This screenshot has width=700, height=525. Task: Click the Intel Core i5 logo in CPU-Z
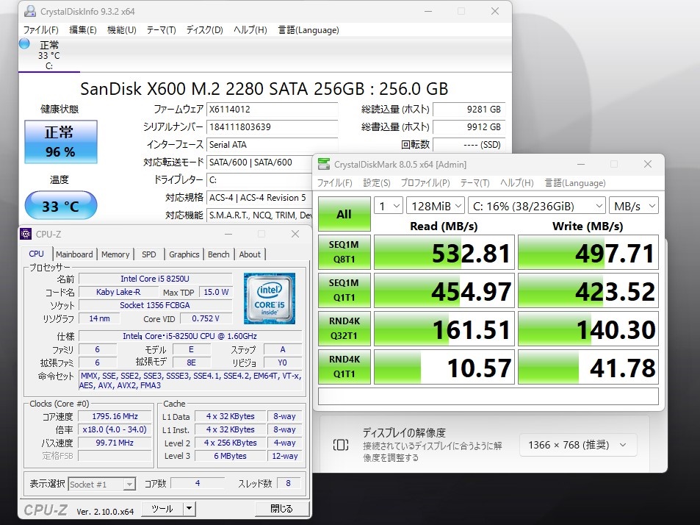[x=269, y=298]
